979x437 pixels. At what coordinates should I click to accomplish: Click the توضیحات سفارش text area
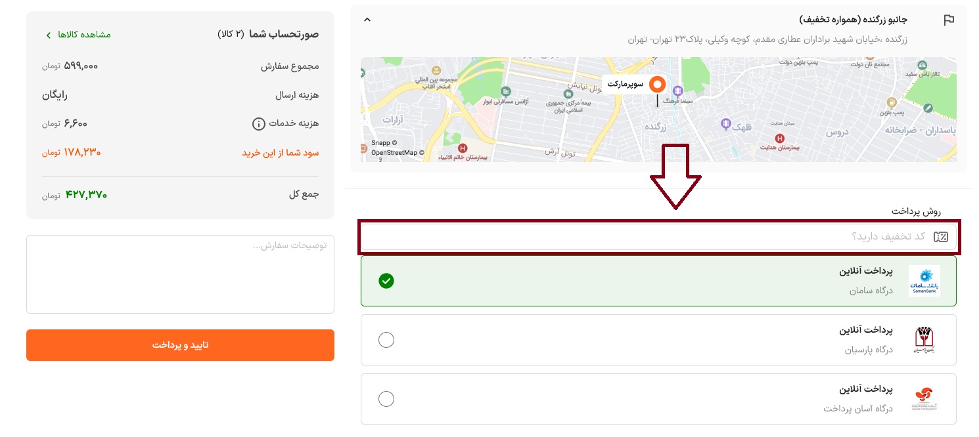(x=180, y=274)
